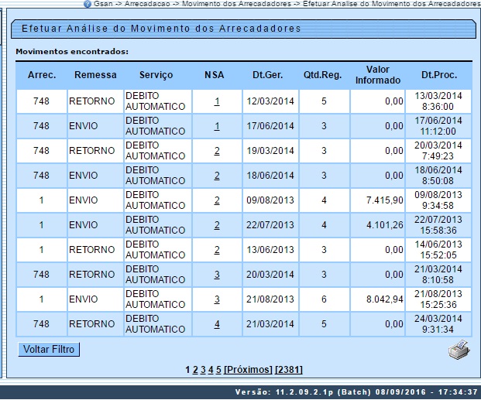Image resolution: width=481 pixels, height=400 pixels.
Task: Click the Próximos pagination link
Action: point(249,370)
